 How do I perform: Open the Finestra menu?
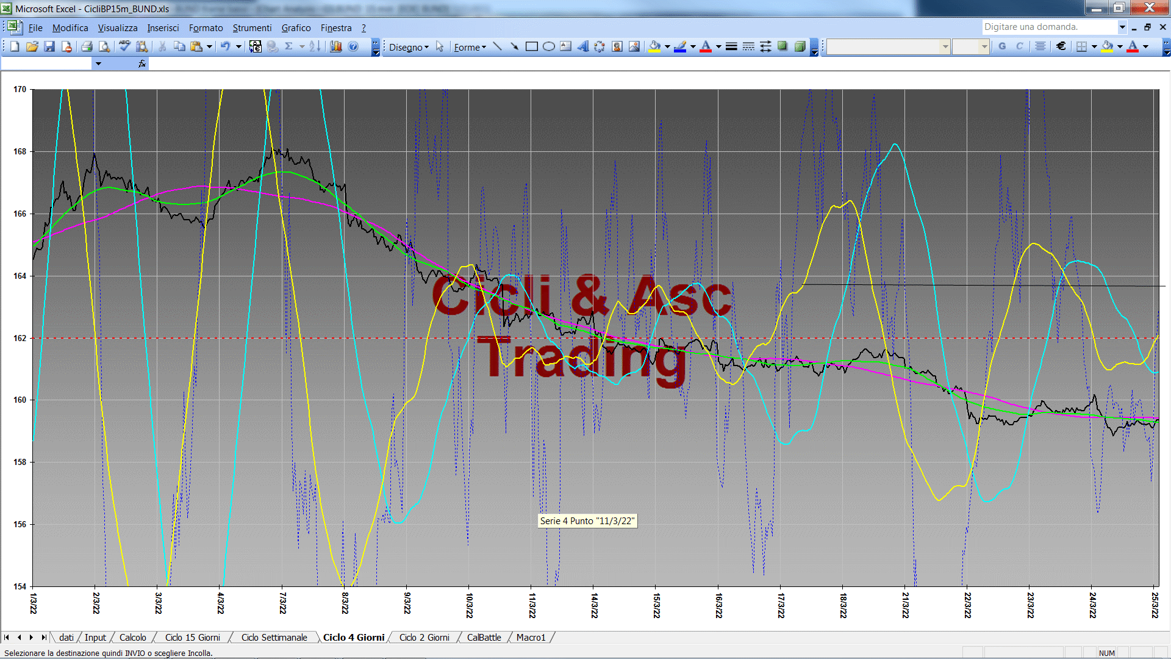point(336,28)
